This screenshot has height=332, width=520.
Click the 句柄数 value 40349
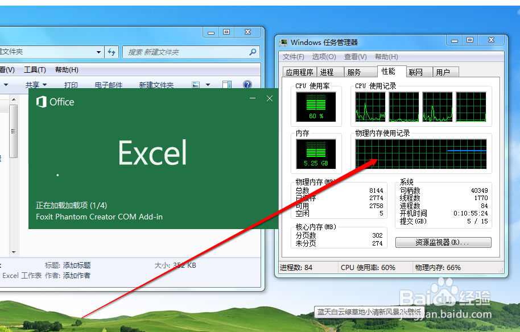click(479, 190)
